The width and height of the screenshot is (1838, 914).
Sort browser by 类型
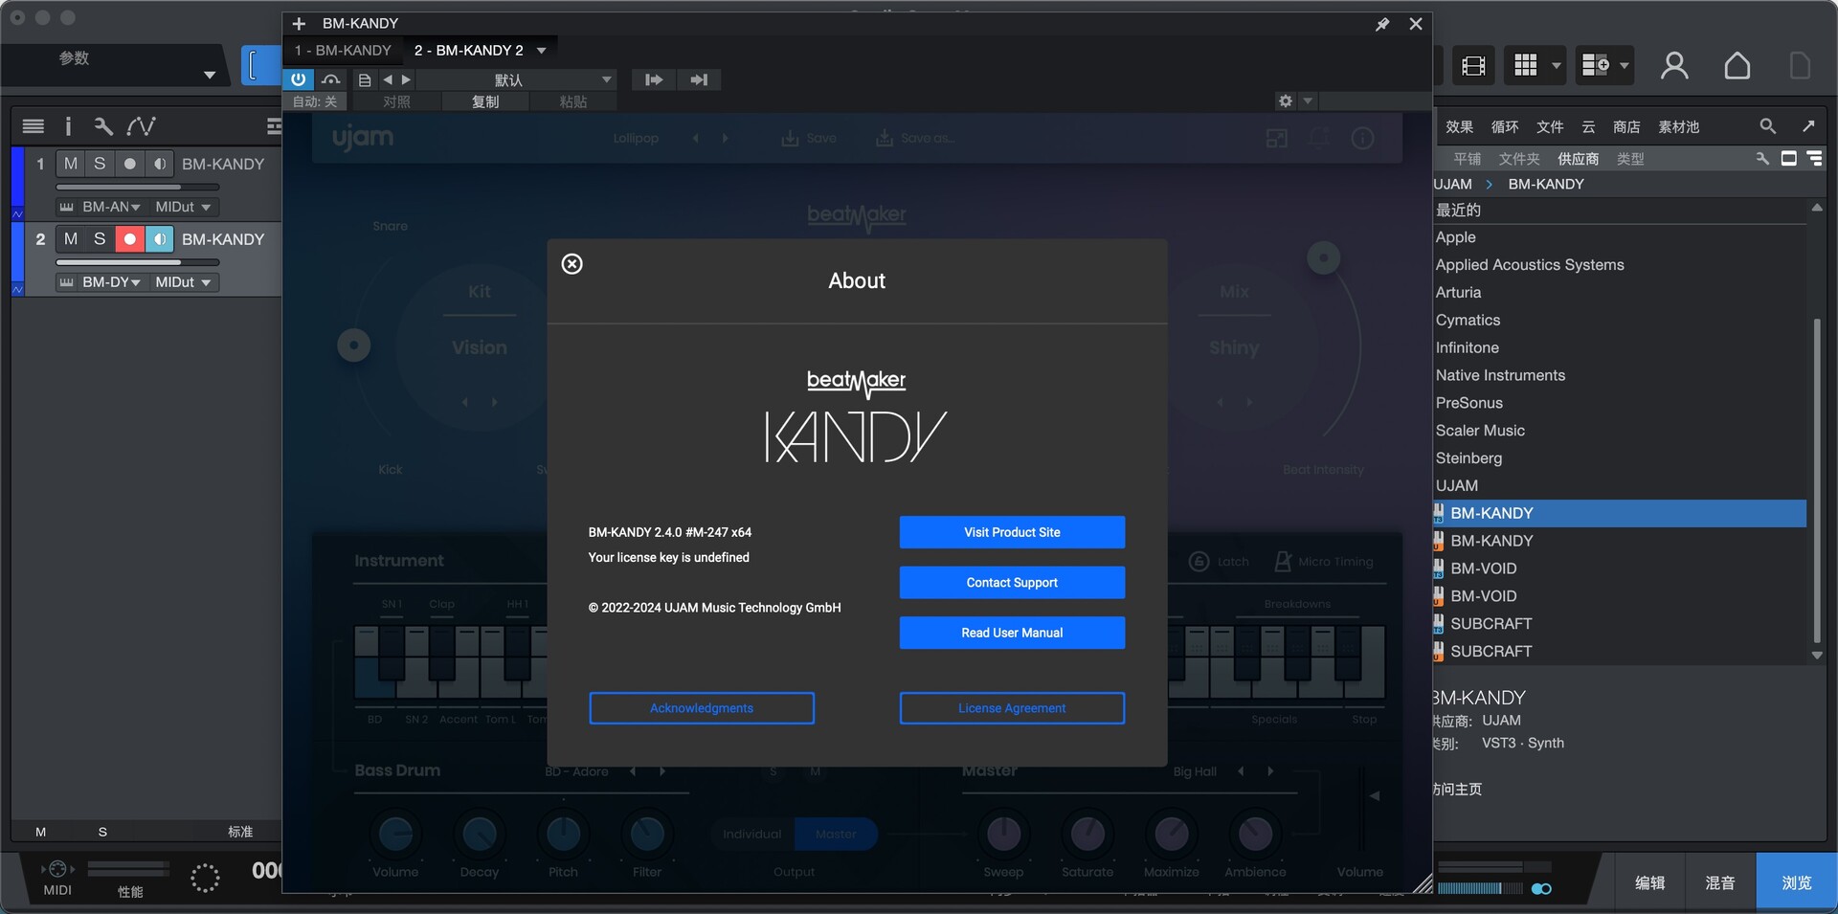pyautogui.click(x=1630, y=159)
